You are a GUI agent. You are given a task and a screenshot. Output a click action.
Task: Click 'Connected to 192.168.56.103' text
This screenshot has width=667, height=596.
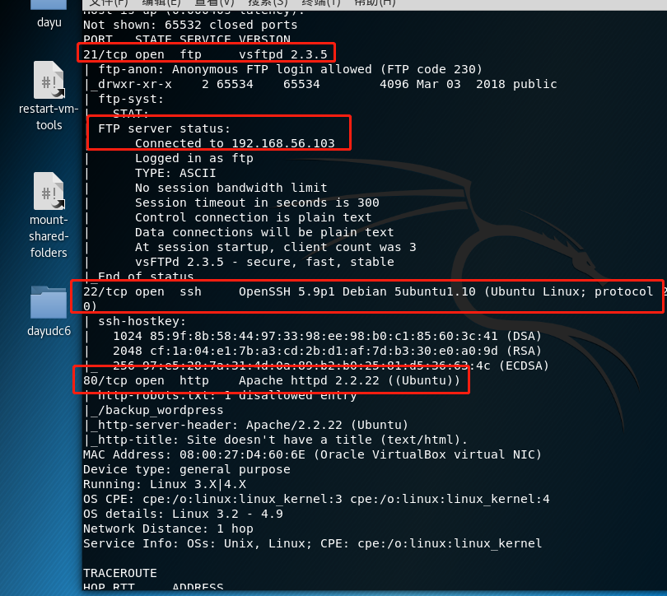pos(235,143)
